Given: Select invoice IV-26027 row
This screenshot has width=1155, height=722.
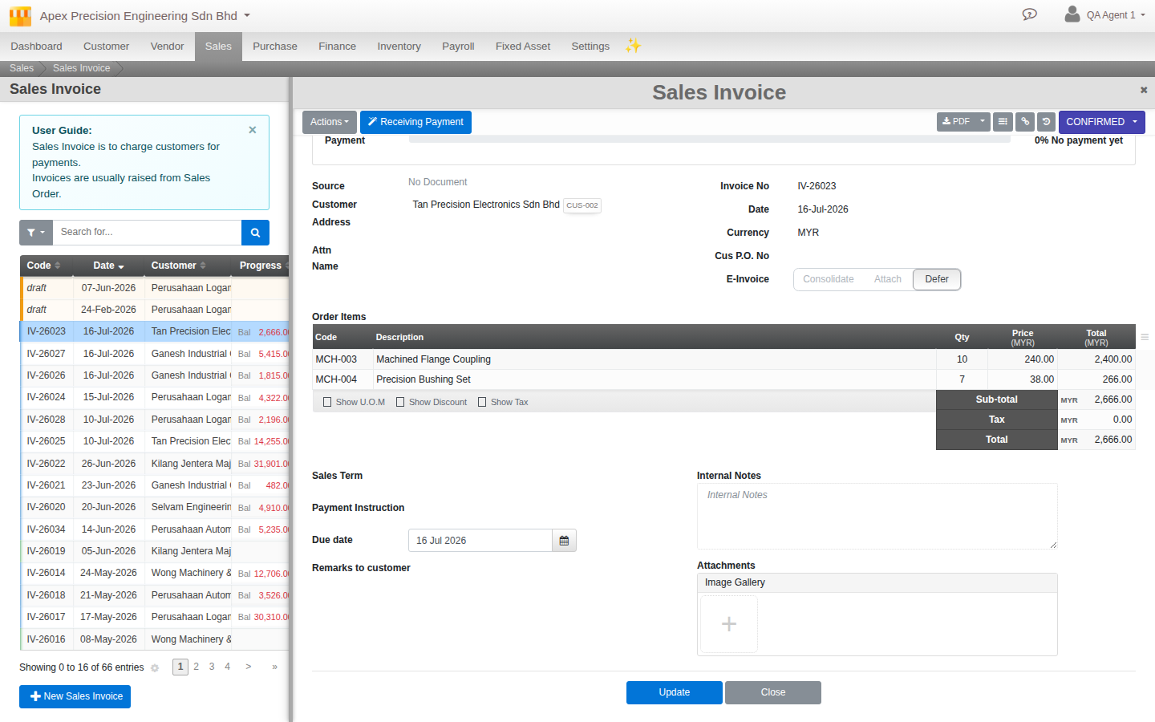Looking at the screenshot, I should pyautogui.click(x=154, y=354).
